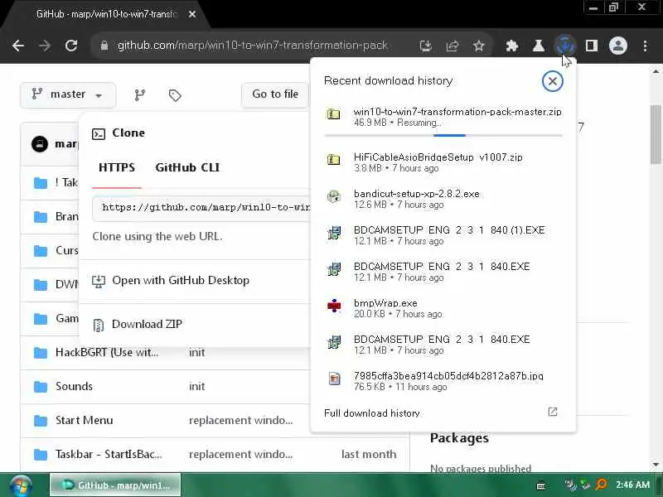Click the clone URL input field
The image size is (663, 497).
201,208
